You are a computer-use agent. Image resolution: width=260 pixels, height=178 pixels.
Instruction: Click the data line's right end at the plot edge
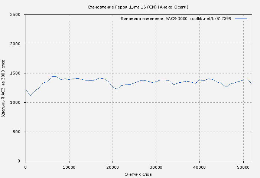click(251, 83)
